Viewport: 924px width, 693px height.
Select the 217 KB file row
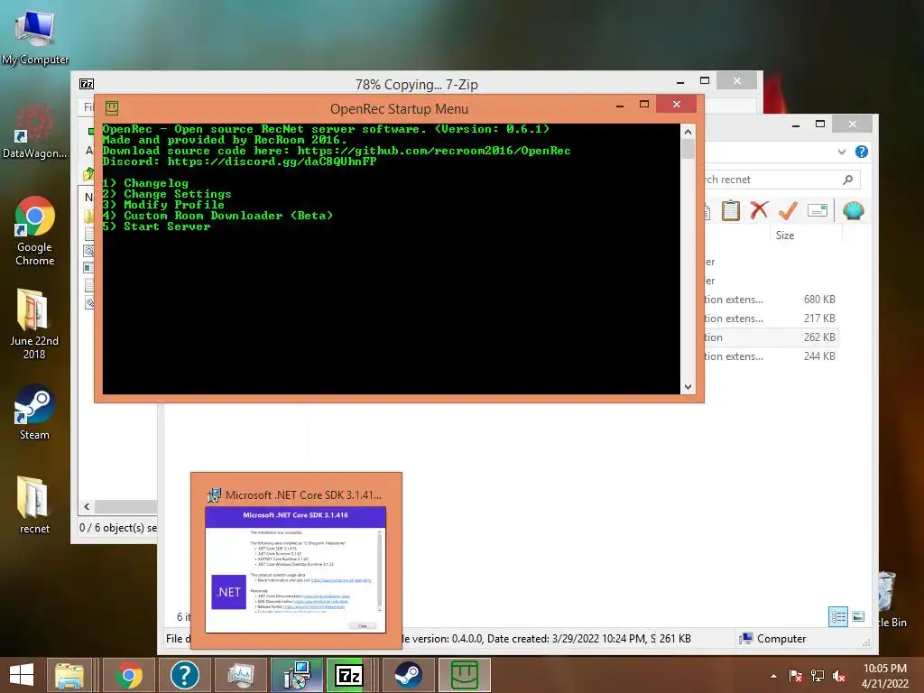[x=771, y=319]
